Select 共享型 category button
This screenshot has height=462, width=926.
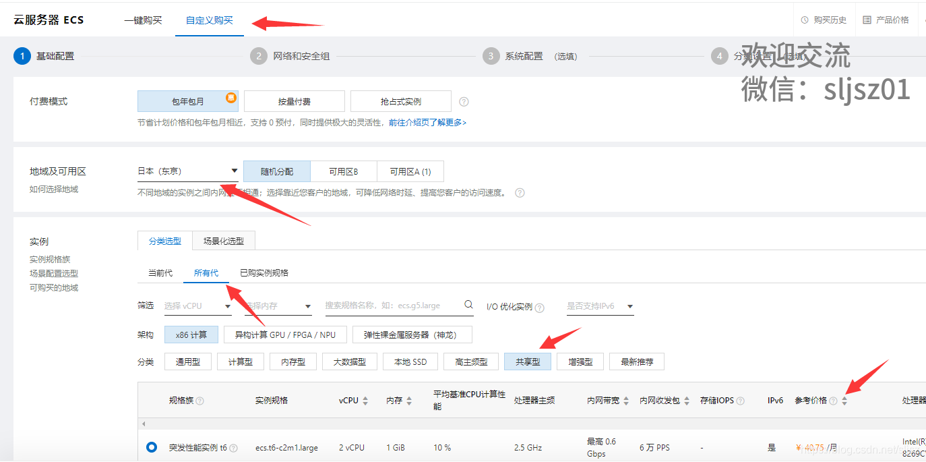tap(528, 362)
